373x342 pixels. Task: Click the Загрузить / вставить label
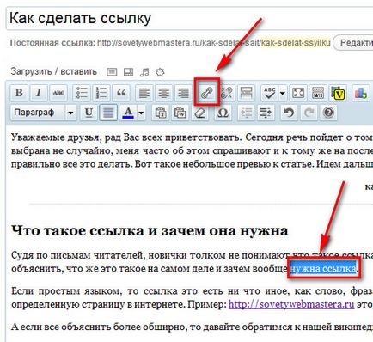tap(54, 71)
